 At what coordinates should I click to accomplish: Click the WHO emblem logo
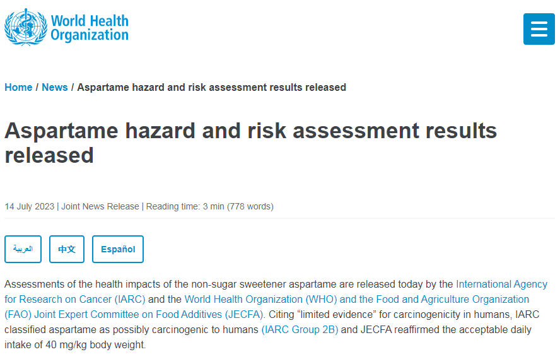[x=26, y=28]
